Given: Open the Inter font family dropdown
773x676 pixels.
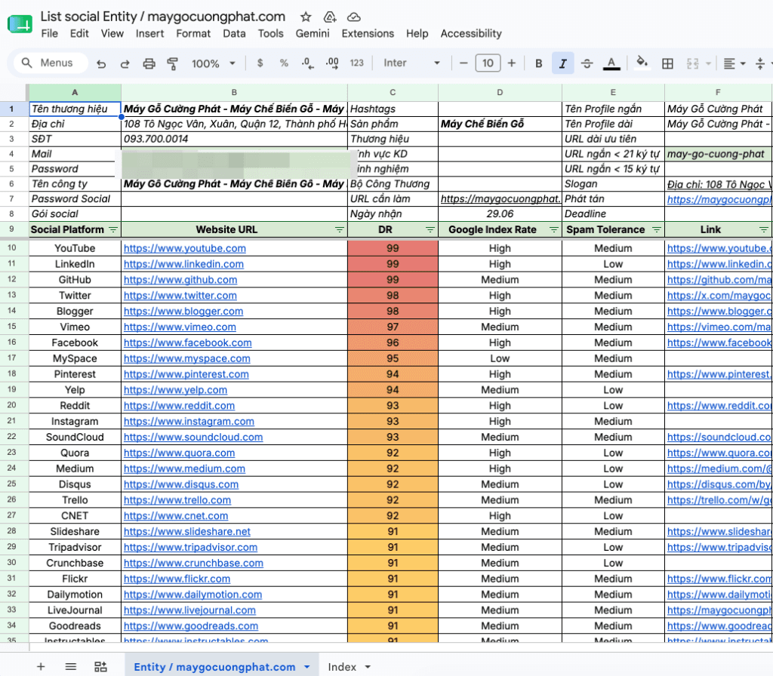Looking at the screenshot, I should click(x=411, y=63).
